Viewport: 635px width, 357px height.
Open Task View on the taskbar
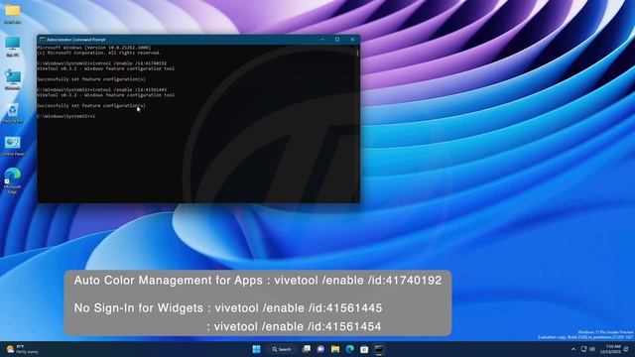pyautogui.click(x=307, y=349)
